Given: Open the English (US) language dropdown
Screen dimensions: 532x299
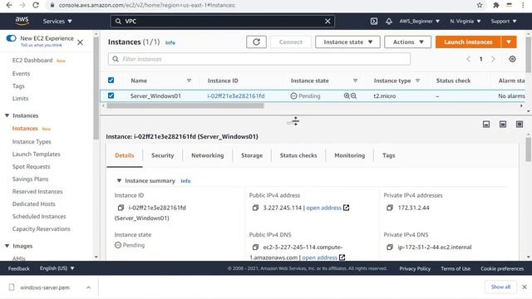Looking at the screenshot, I should coord(57,268).
